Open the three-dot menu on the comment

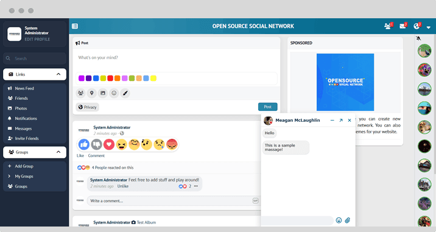click(195, 186)
